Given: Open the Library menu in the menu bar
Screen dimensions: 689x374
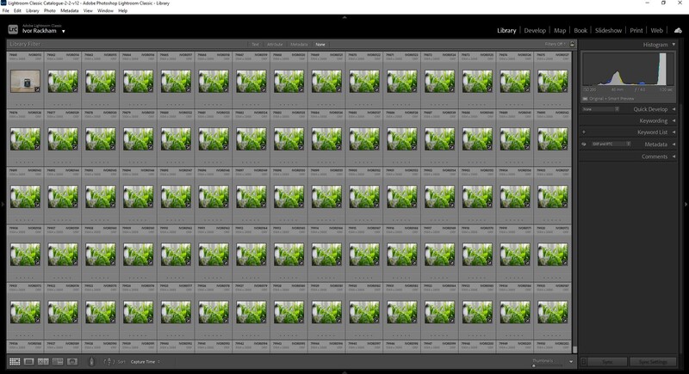Looking at the screenshot, I should pyautogui.click(x=33, y=10).
